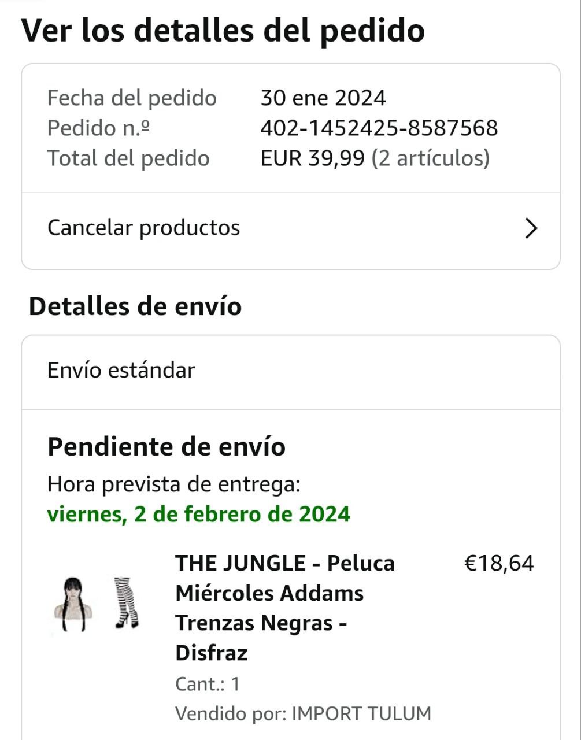
Task: Click the Ver los detalles del pedido title
Action: click(x=223, y=31)
